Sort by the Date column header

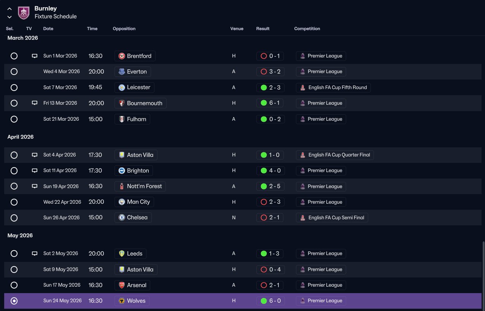[x=48, y=29]
